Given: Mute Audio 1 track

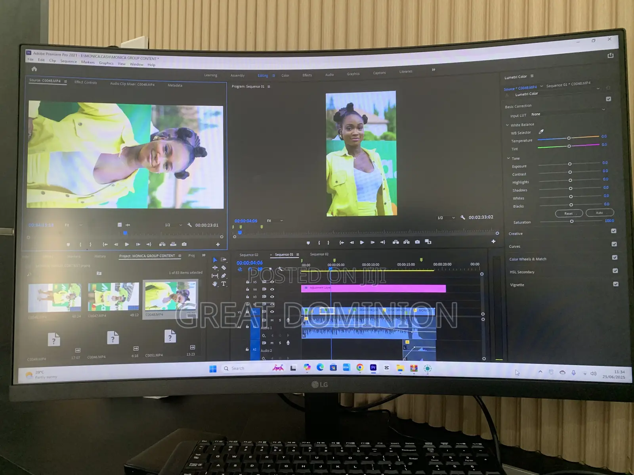Looking at the screenshot, I should [272, 320].
